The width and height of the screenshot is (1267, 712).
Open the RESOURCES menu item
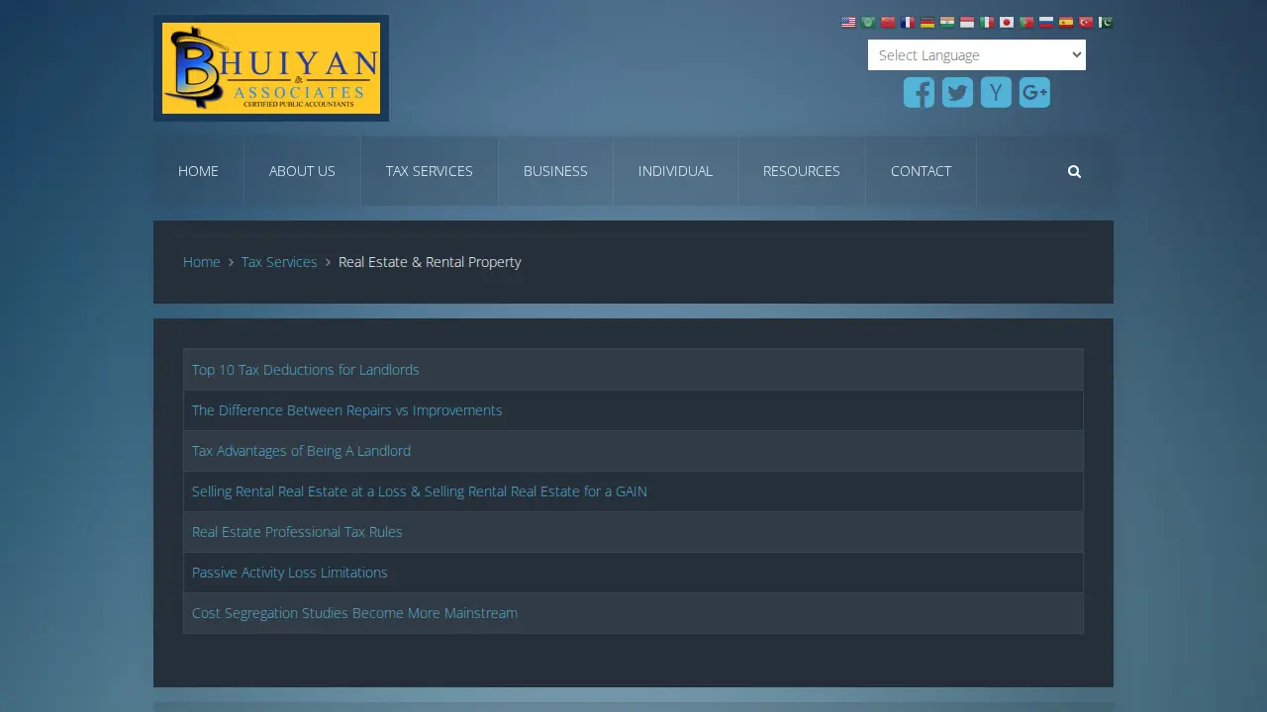802,171
